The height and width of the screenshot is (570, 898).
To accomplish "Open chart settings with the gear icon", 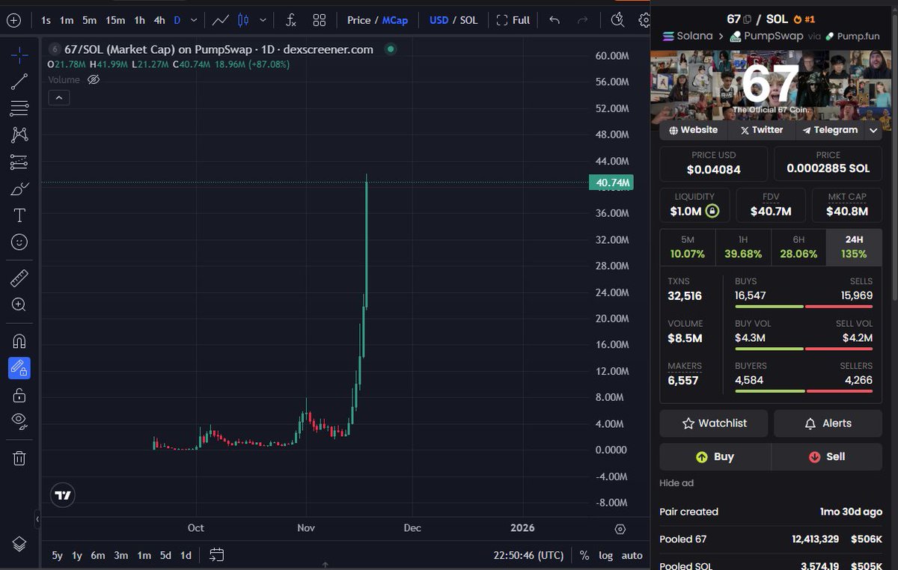I will [644, 20].
